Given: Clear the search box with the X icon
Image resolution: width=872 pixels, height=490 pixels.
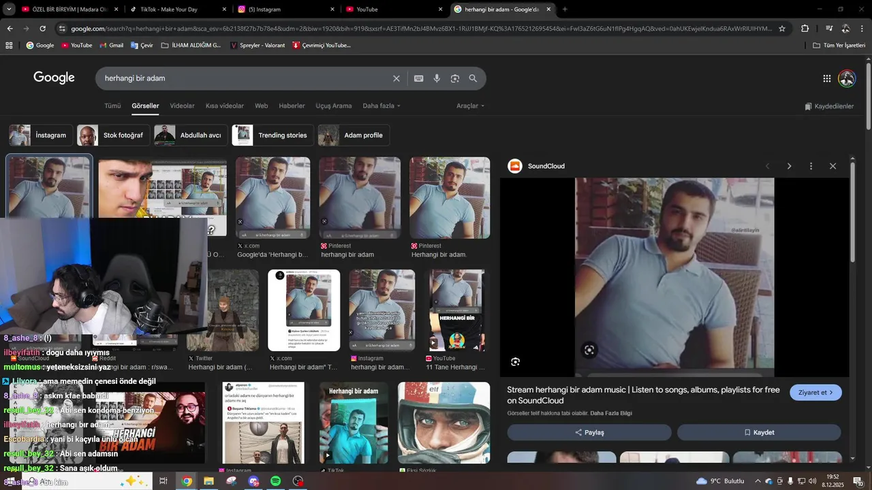Looking at the screenshot, I should coord(396,78).
